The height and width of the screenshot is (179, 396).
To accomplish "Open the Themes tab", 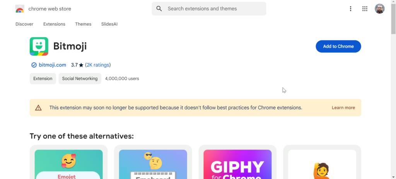I will click(83, 24).
